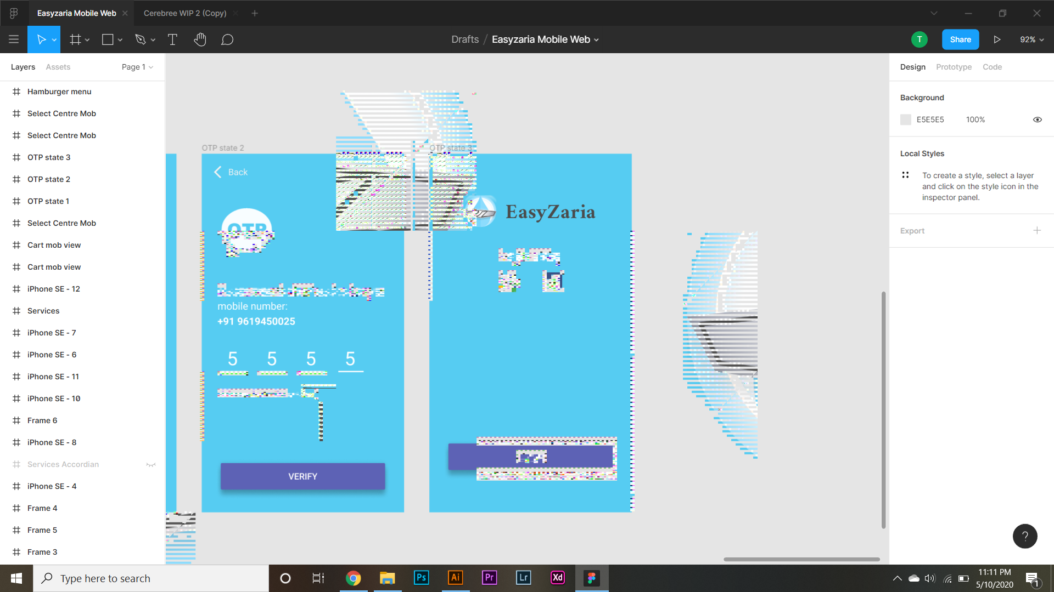Image resolution: width=1054 pixels, height=592 pixels.
Task: Add a new export setting
Action: point(1037,231)
